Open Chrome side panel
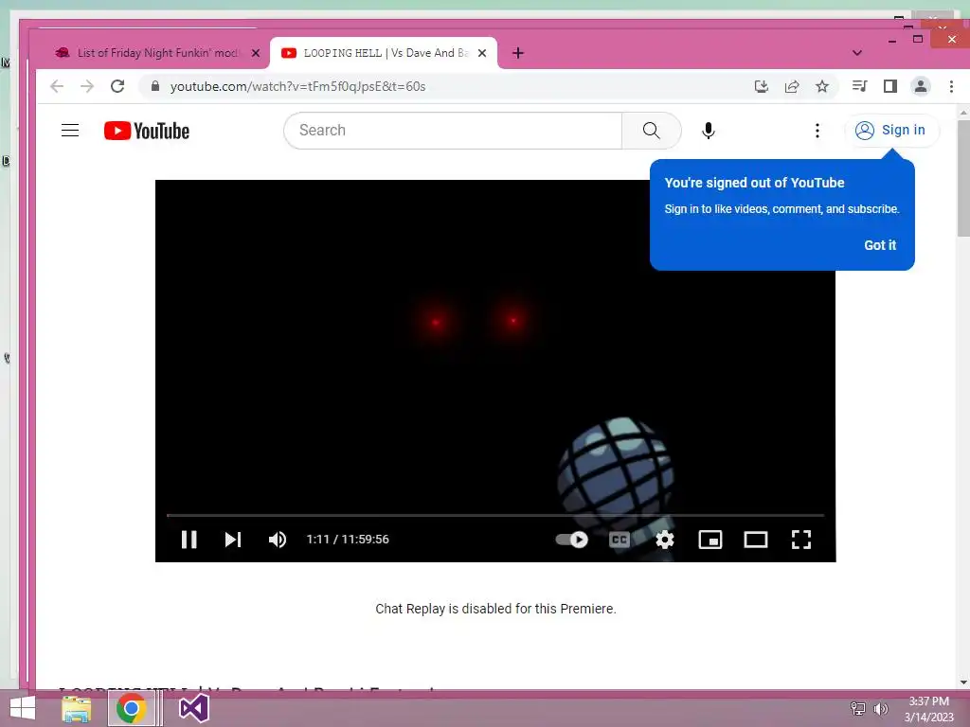This screenshot has width=970, height=727. tap(890, 86)
